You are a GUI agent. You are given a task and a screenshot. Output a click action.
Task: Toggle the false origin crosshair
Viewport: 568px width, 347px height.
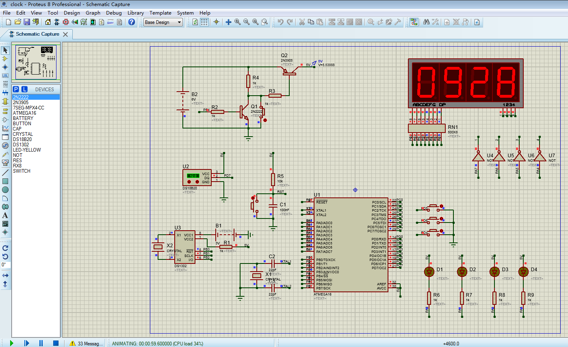pyautogui.click(x=216, y=22)
